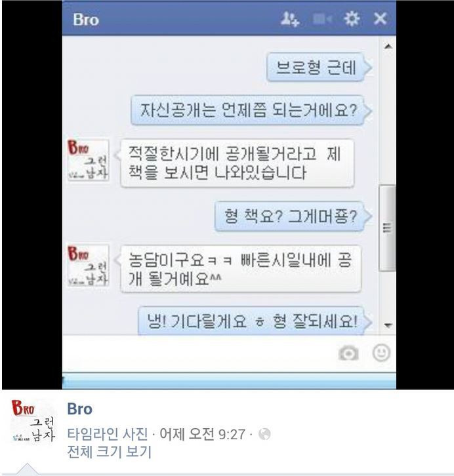Open Bro page profile picture below photo
454x476 pixels.
click(x=33, y=422)
